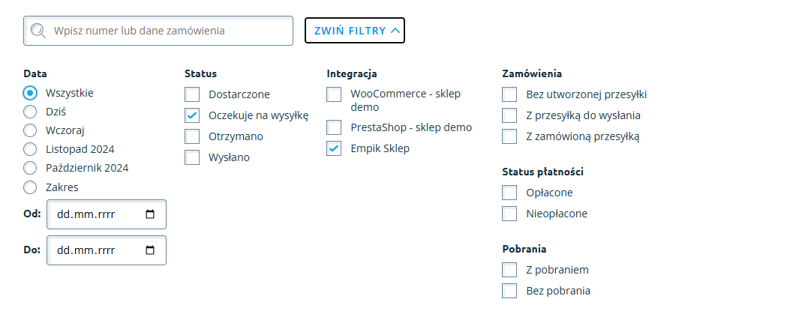The height and width of the screenshot is (323, 793).
Task: Check the Opłacone payment status
Action: (x=510, y=193)
